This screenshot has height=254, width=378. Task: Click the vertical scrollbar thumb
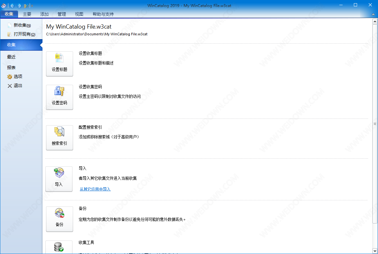click(375, 124)
